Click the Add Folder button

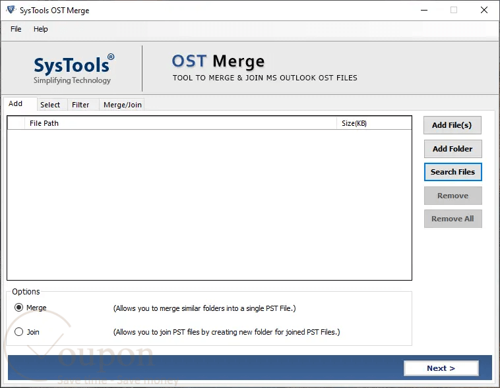[x=453, y=149]
